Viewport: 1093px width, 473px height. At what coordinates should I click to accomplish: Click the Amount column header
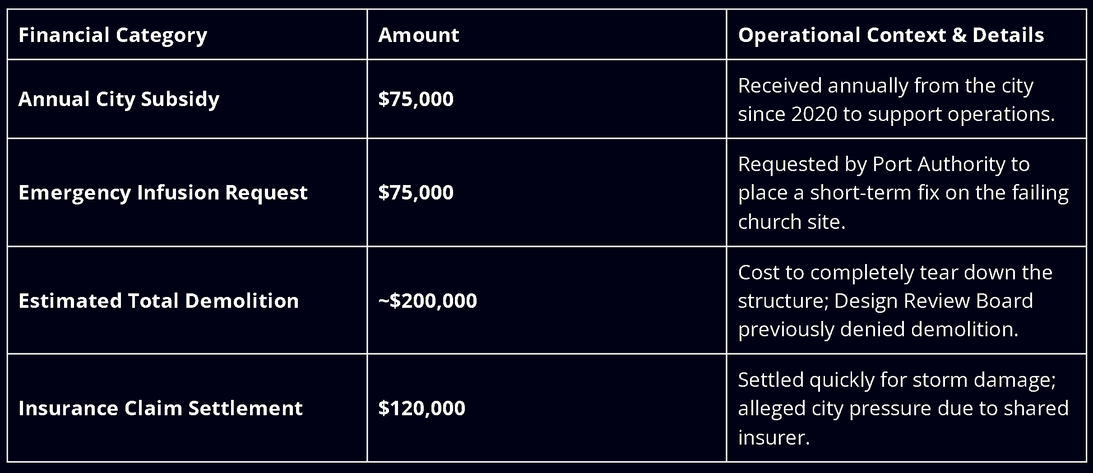tap(419, 35)
